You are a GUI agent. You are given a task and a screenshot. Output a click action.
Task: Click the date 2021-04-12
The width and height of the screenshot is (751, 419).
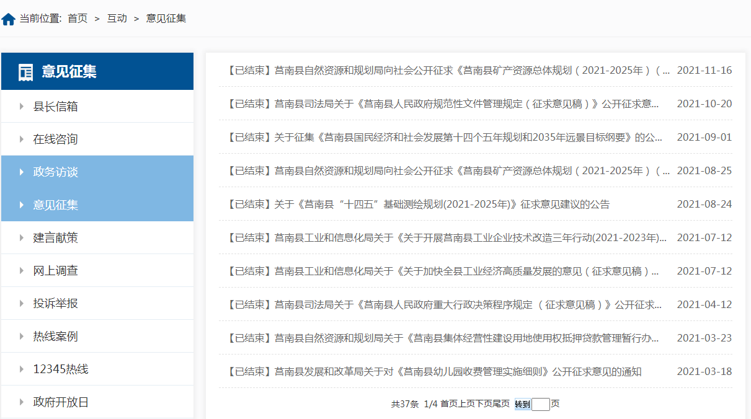click(704, 304)
